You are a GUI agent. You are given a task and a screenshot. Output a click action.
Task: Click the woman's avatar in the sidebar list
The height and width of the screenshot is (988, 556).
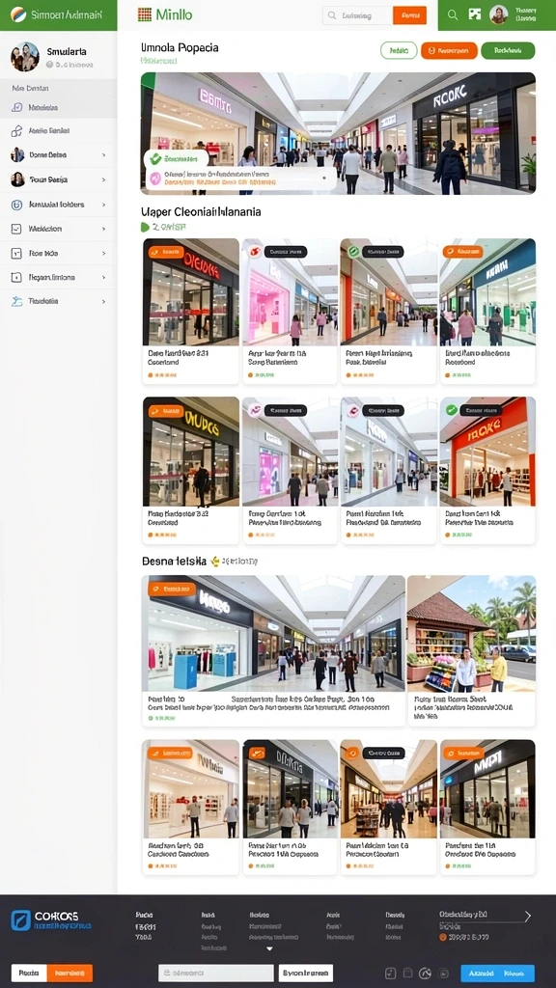(17, 179)
